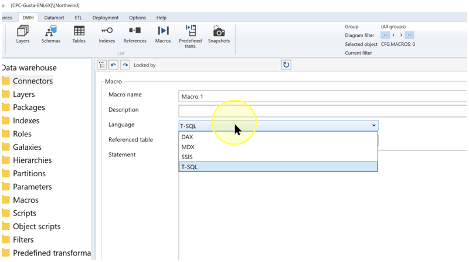The height and width of the screenshot is (262, 469).
Task: Switch to the Datamart ribbon tab
Action: click(x=54, y=18)
